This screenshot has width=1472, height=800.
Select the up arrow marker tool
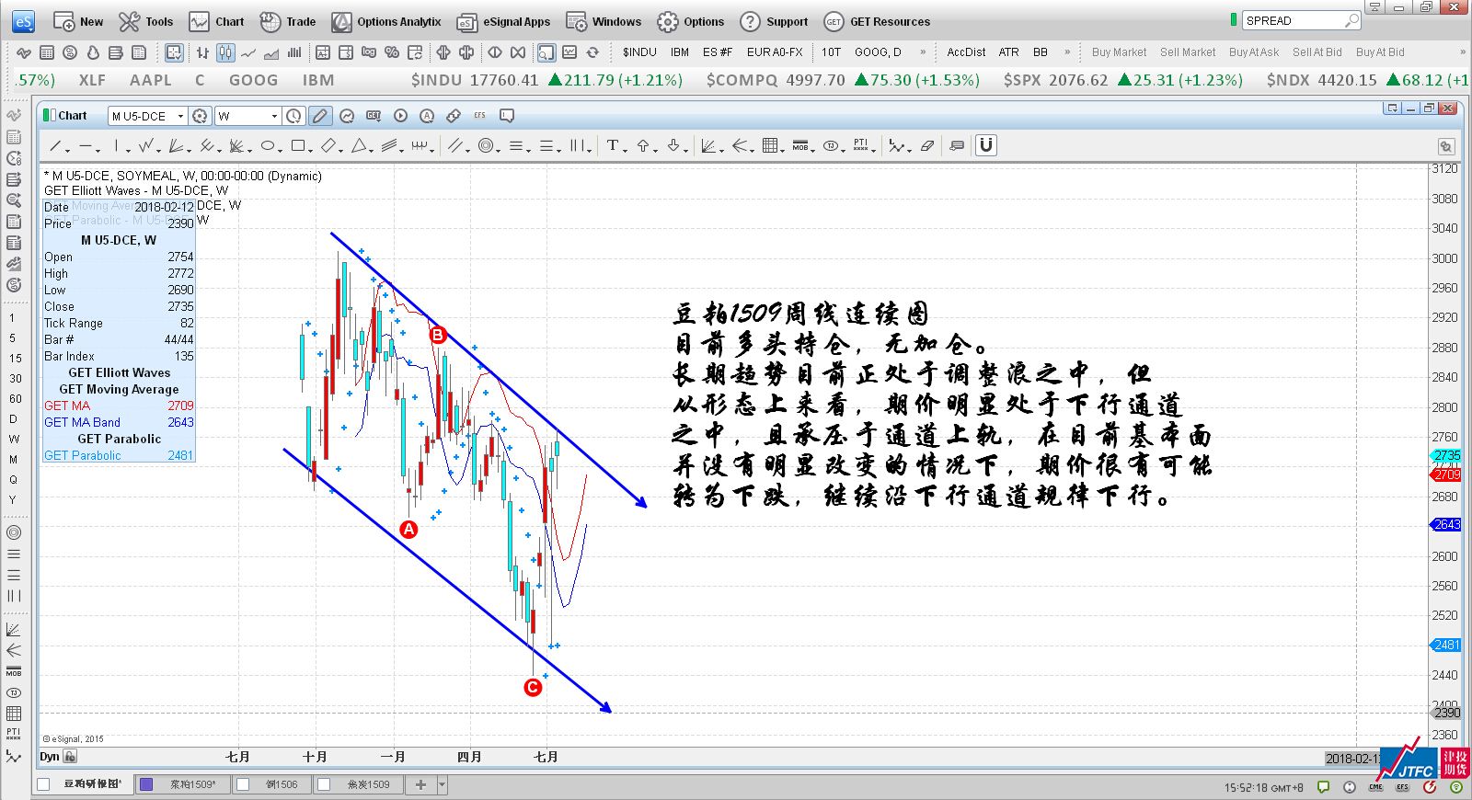point(643,145)
